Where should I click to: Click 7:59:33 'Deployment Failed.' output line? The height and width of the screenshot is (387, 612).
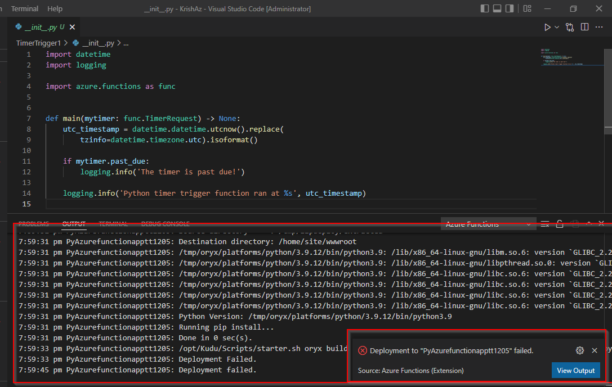click(x=137, y=359)
